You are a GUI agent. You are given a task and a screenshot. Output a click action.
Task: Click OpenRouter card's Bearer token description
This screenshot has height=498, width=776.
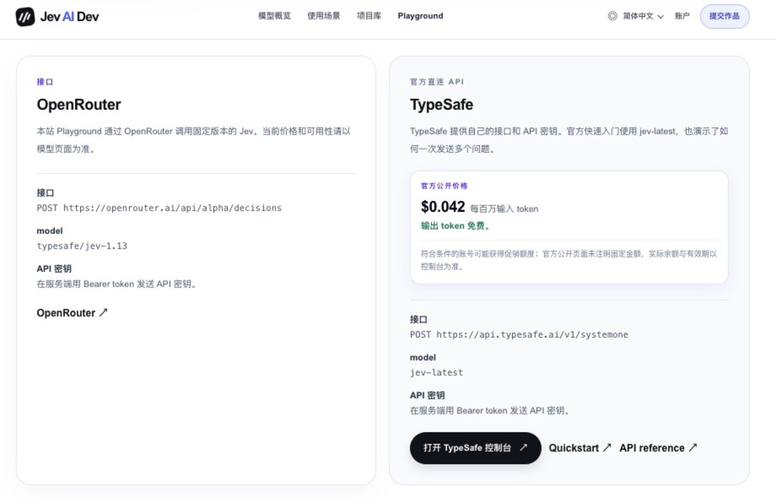coord(118,284)
